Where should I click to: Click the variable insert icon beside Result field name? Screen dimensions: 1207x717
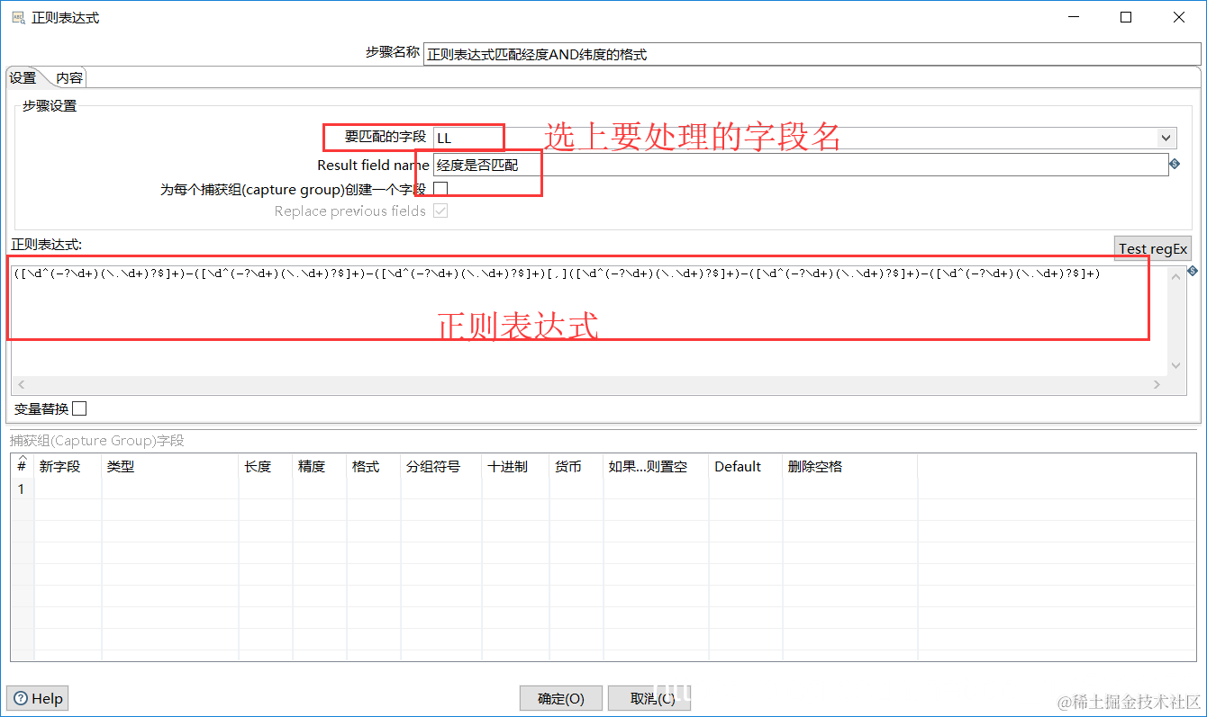1174,165
